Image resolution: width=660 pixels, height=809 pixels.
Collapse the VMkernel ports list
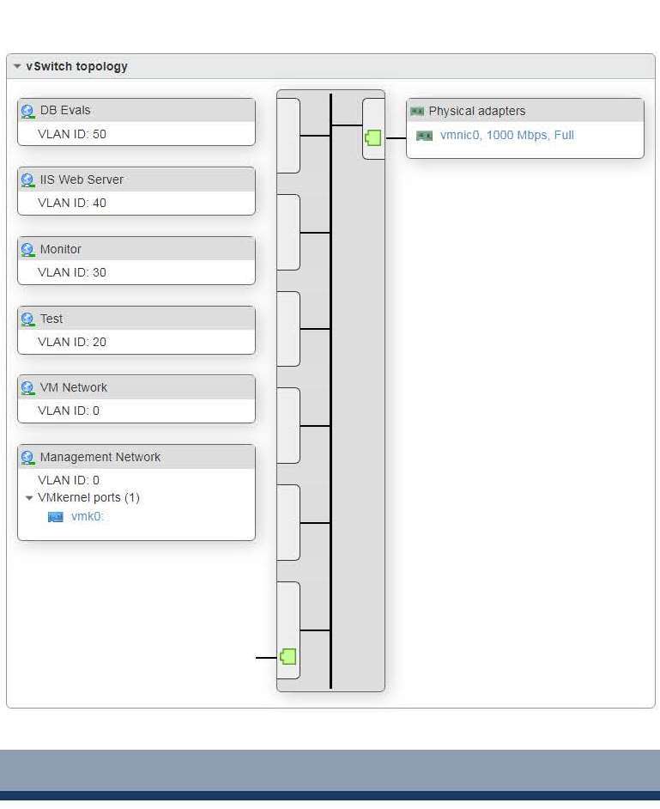click(x=30, y=497)
